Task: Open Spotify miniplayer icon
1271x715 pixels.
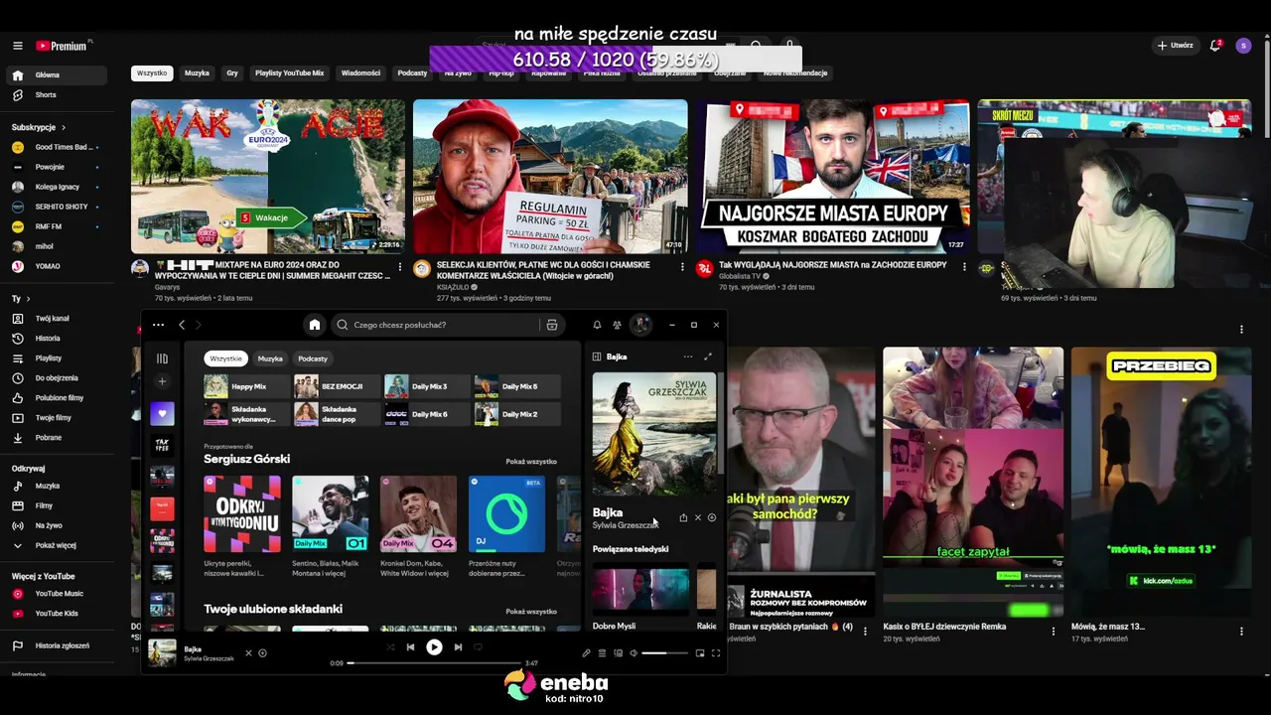Action: 700,653
